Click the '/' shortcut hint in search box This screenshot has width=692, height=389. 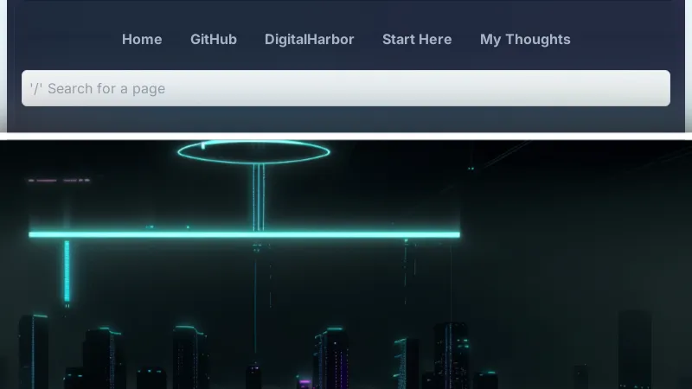[x=36, y=88]
